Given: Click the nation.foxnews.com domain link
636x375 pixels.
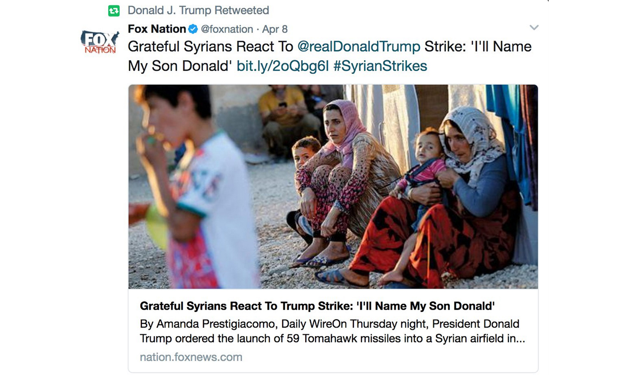Looking at the screenshot, I should click(x=191, y=357).
